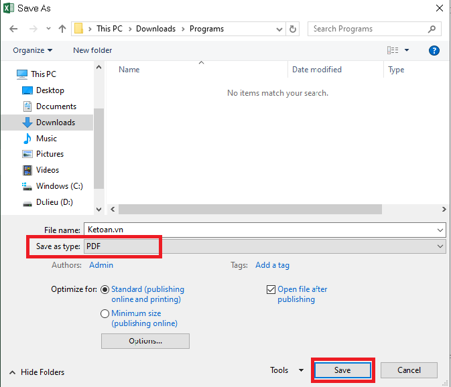Viewport: 451px width, 387px height.
Task: Click the search magnifier icon
Action: [432, 29]
